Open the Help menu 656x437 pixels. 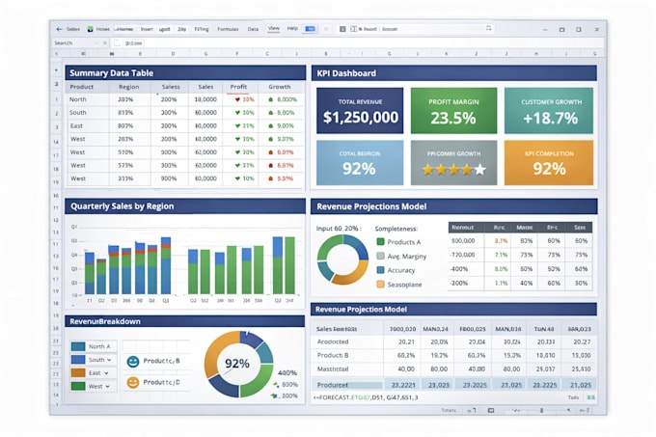pos(292,28)
